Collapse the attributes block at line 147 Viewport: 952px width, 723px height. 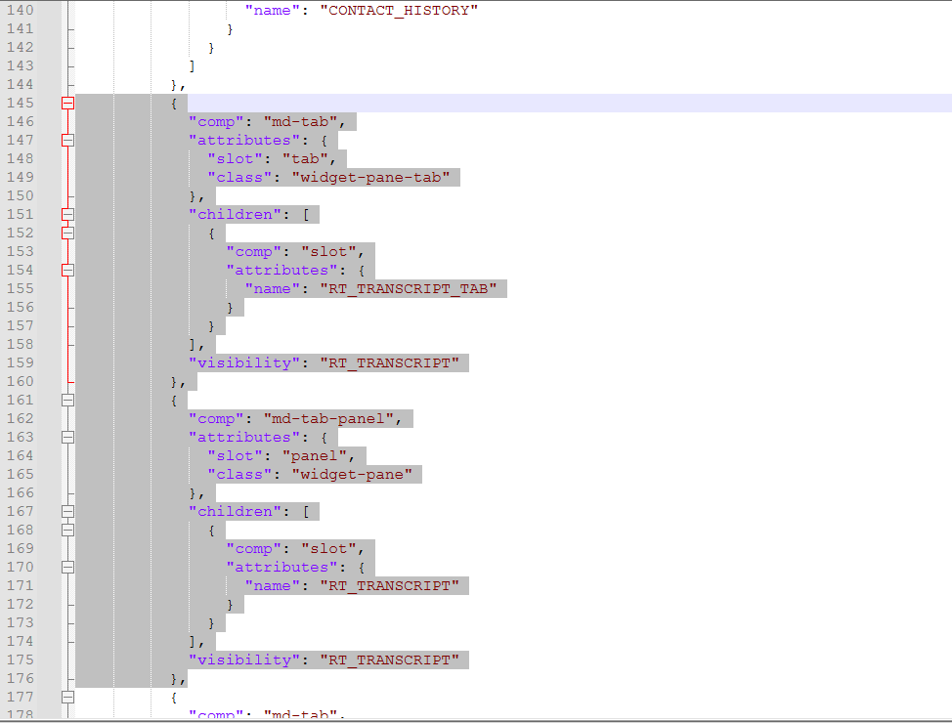coord(67,140)
